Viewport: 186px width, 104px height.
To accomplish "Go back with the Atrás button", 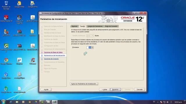I will (104, 90).
